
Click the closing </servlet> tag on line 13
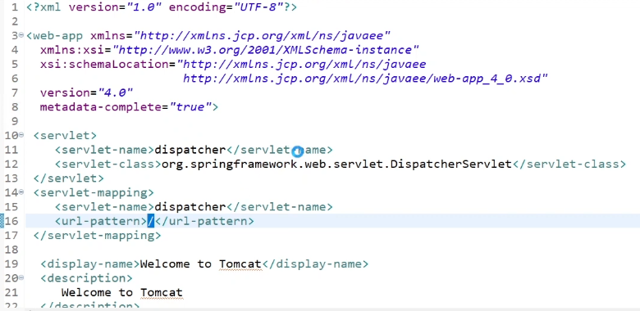69,178
